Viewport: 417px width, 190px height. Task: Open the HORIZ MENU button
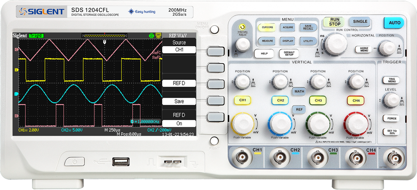364,49
